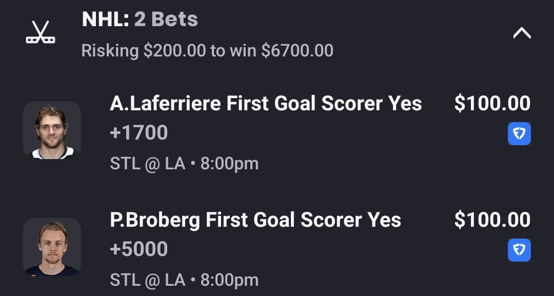Click the "2 Bets" count in header

[166, 19]
